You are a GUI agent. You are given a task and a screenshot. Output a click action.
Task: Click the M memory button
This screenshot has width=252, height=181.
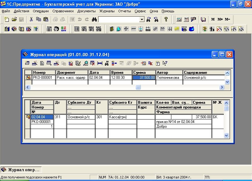[213, 19]
